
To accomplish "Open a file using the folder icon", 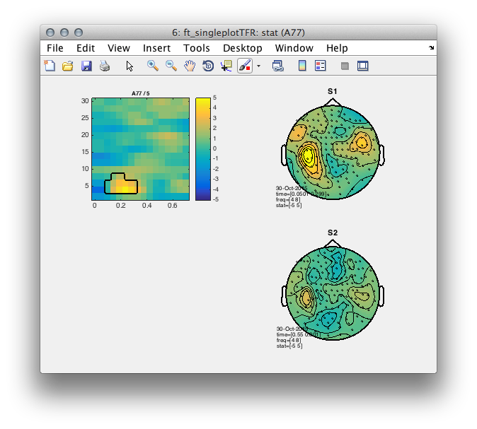I will [68, 66].
